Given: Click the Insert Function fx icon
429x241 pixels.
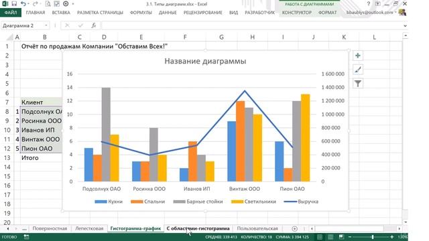Looking at the screenshot, I should point(94,25).
